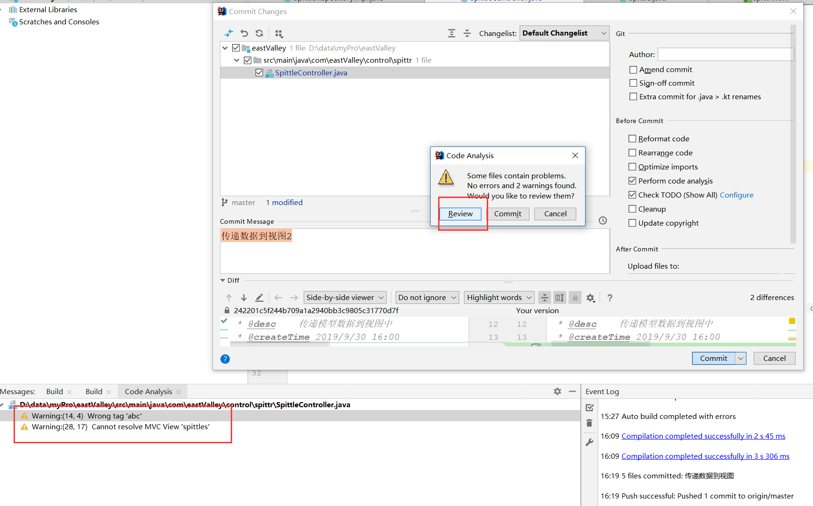813x506 pixels.
Task: Type in the Author field
Action: click(x=725, y=54)
